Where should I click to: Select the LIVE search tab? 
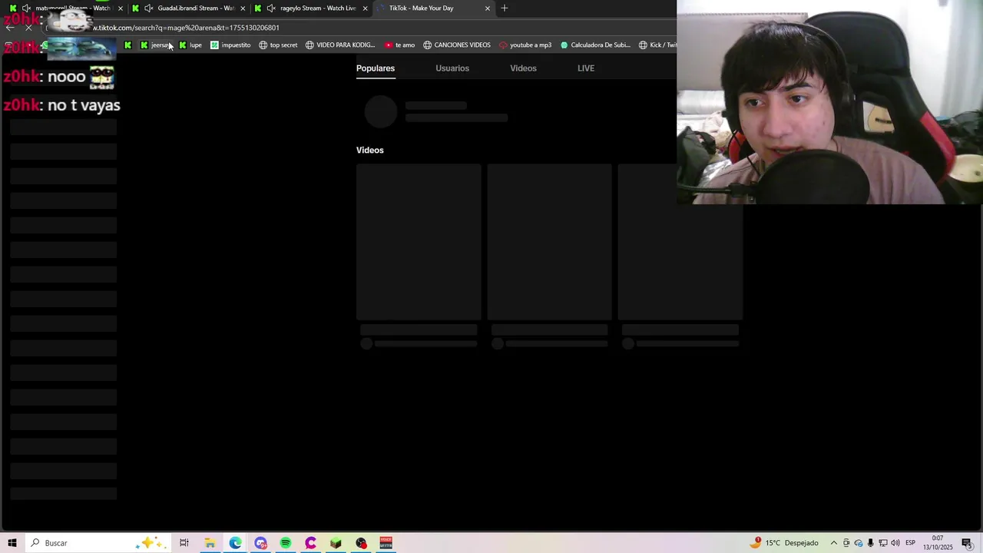[x=586, y=68]
